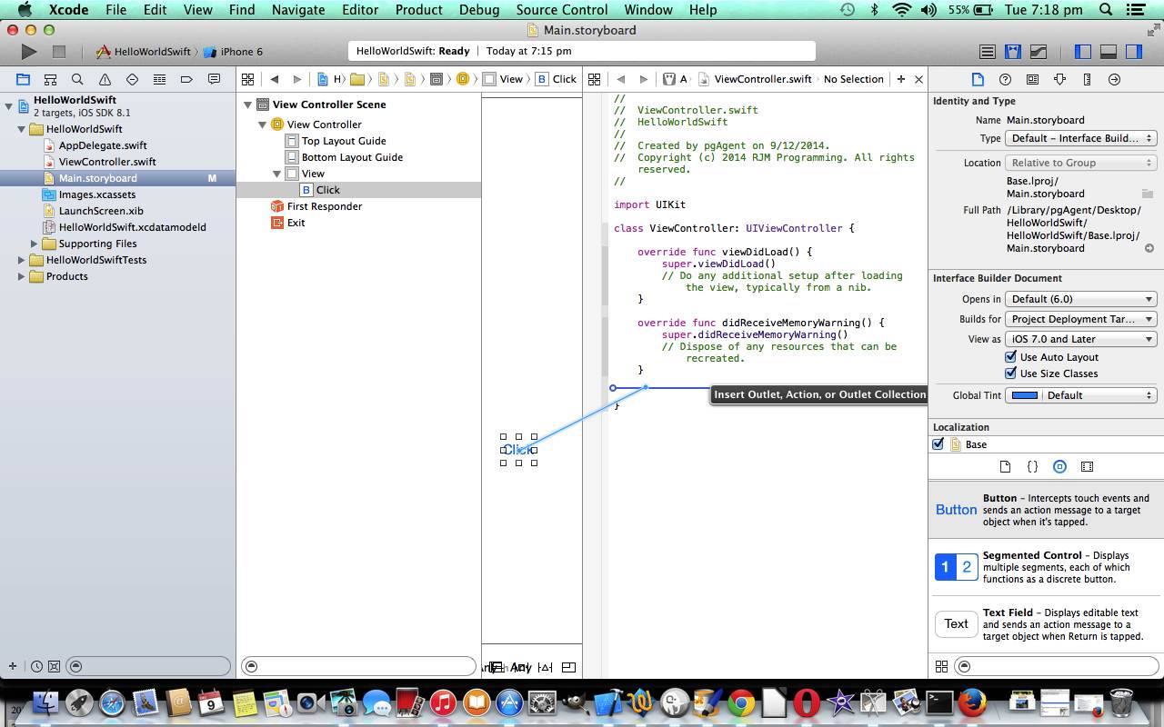The image size is (1164, 727).
Task: Show the Connections inspector
Action: click(x=1114, y=79)
